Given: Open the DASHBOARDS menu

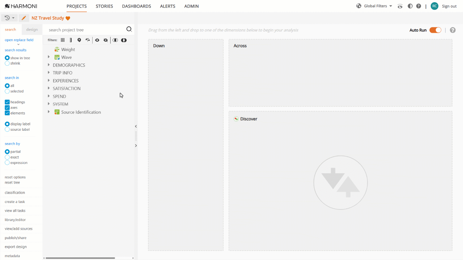Looking at the screenshot, I should pos(136,6).
